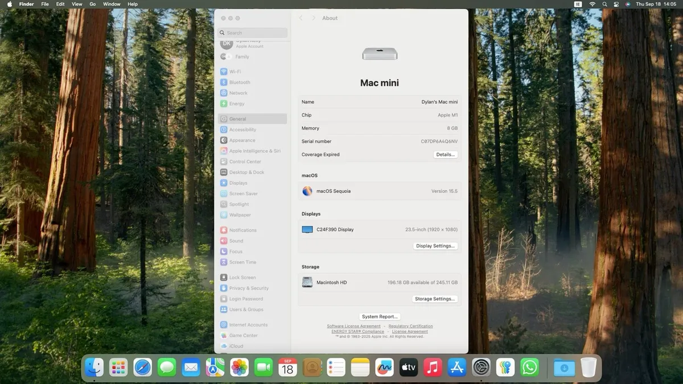Open the Apple Account profile entry
Screen dimensions: 683x384
coord(252,44)
